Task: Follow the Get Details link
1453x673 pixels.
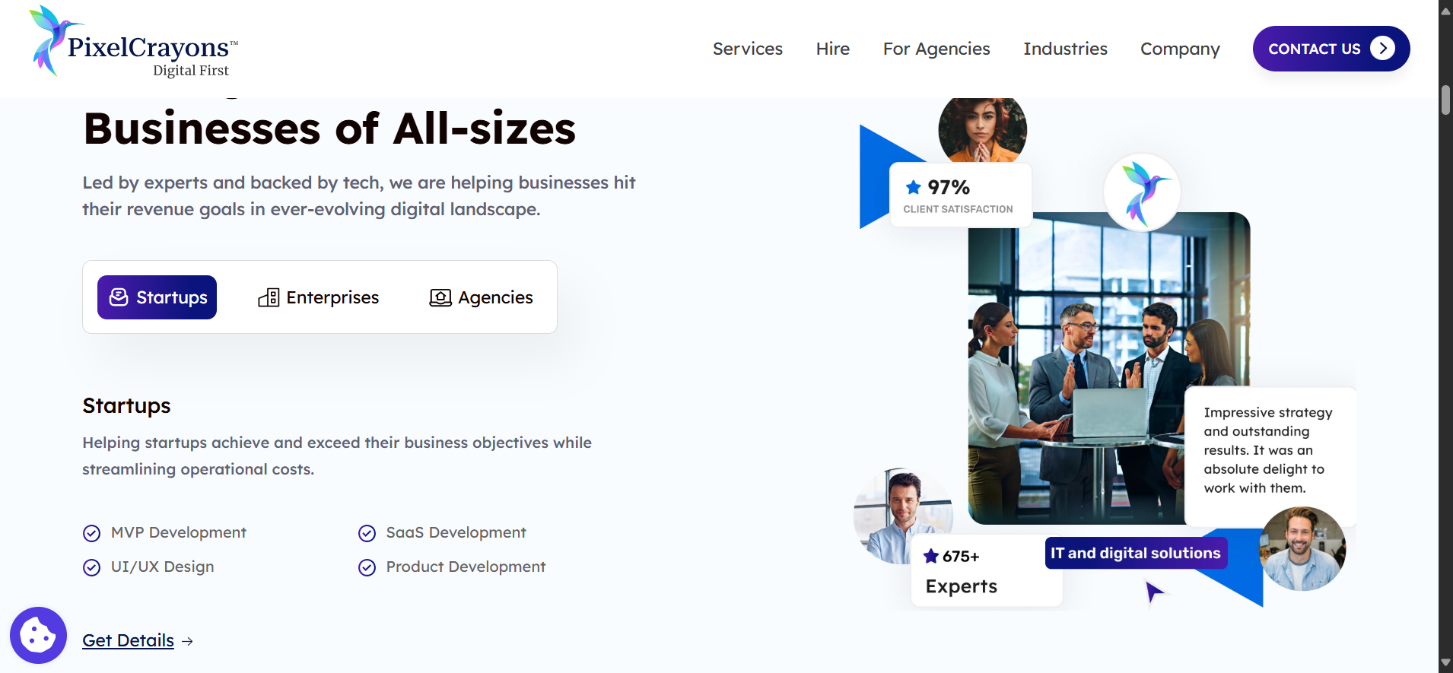Action: pos(129,640)
